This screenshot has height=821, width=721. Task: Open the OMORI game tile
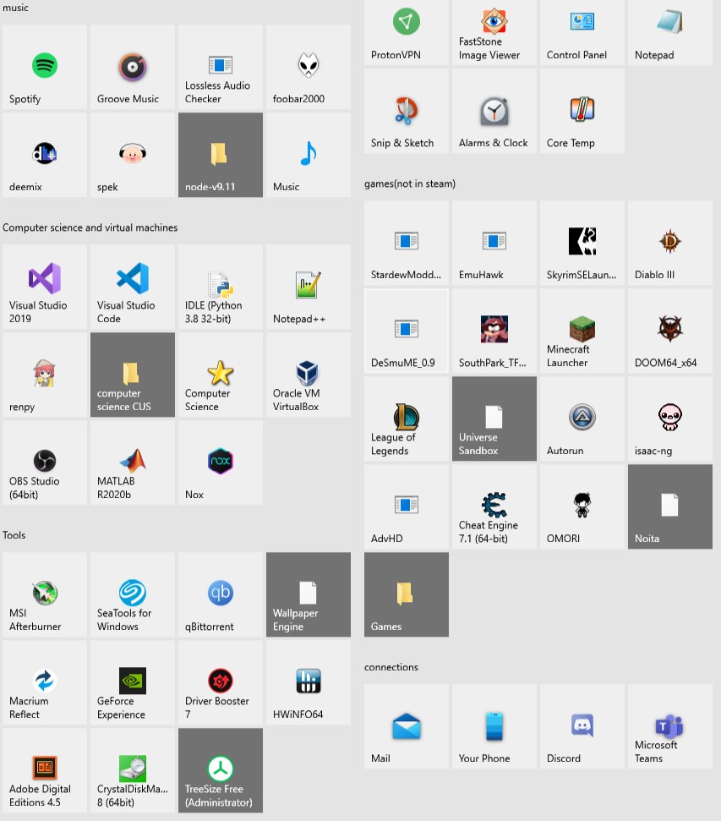(582, 506)
